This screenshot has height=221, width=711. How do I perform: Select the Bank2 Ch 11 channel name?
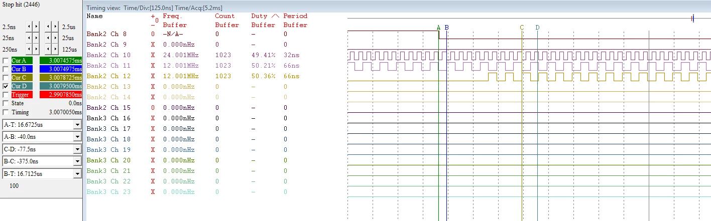pyautogui.click(x=108, y=66)
